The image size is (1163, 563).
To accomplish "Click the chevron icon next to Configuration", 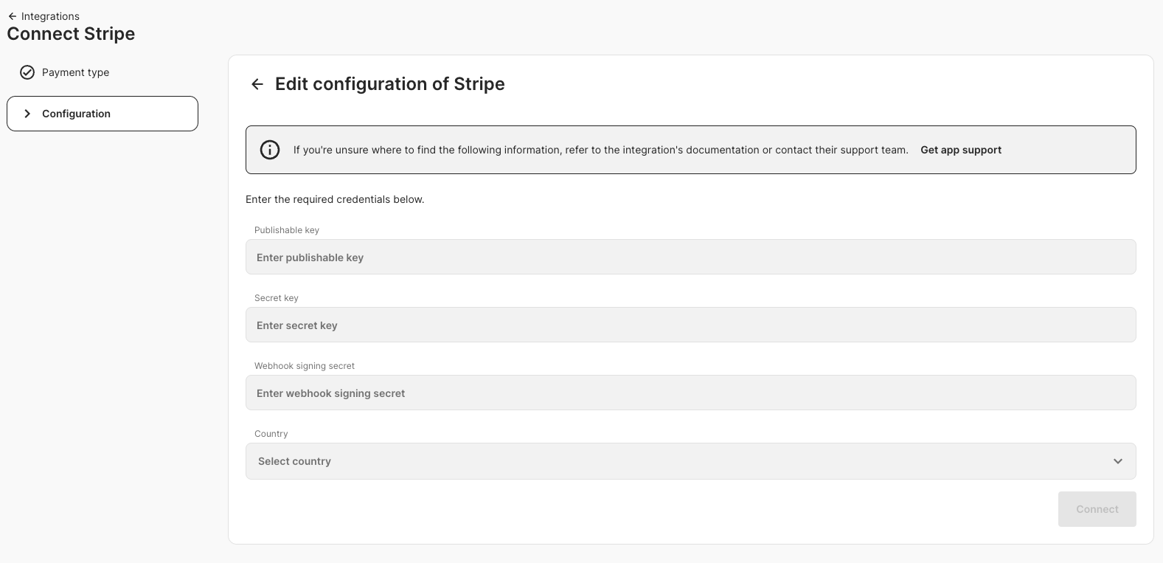I will click(27, 114).
